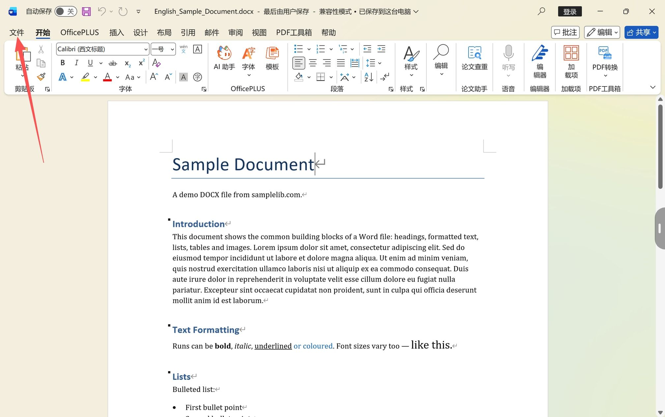Toggle superscript formatting

(x=141, y=63)
